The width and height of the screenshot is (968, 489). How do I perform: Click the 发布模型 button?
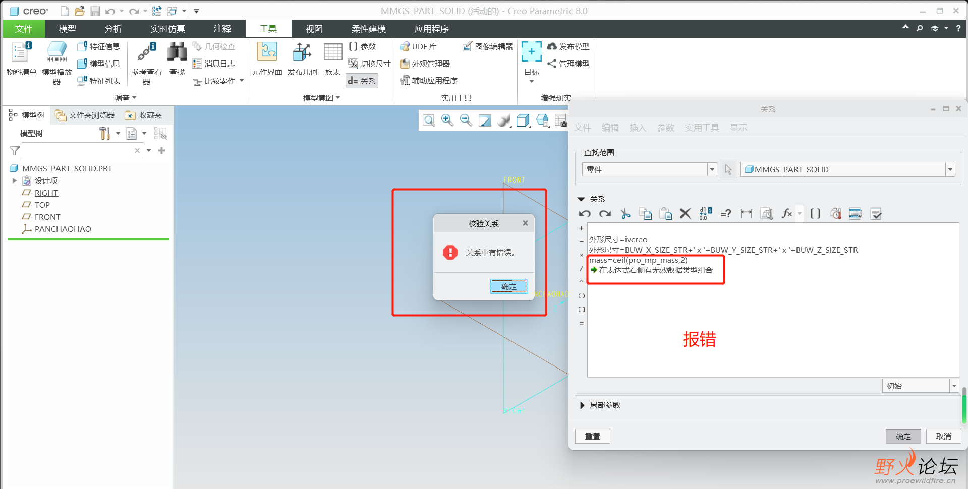click(568, 46)
